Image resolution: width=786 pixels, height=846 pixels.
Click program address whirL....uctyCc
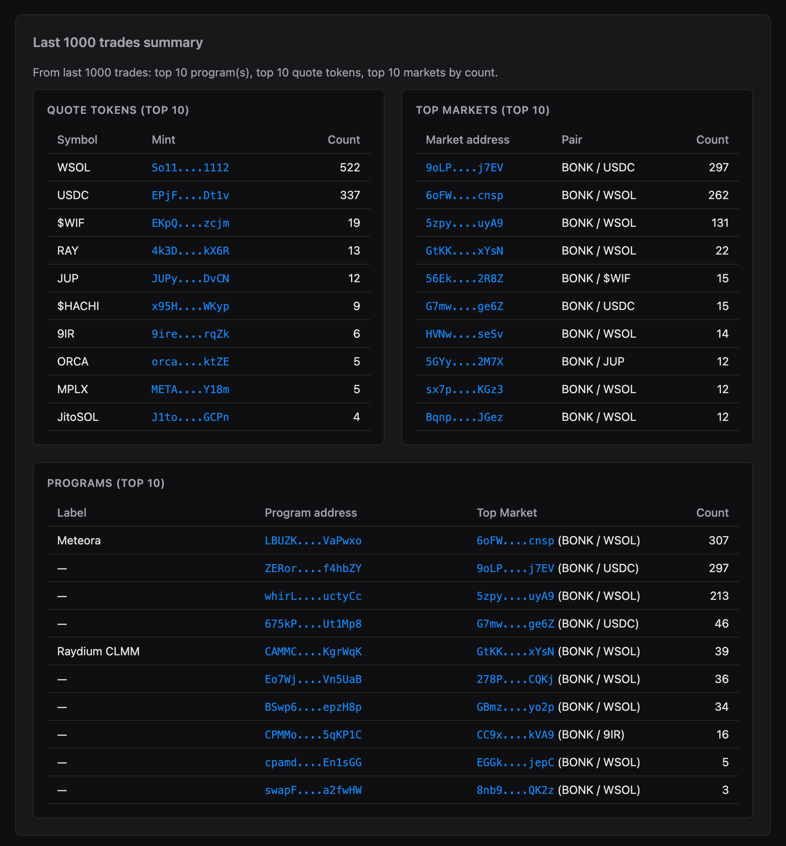tap(313, 596)
